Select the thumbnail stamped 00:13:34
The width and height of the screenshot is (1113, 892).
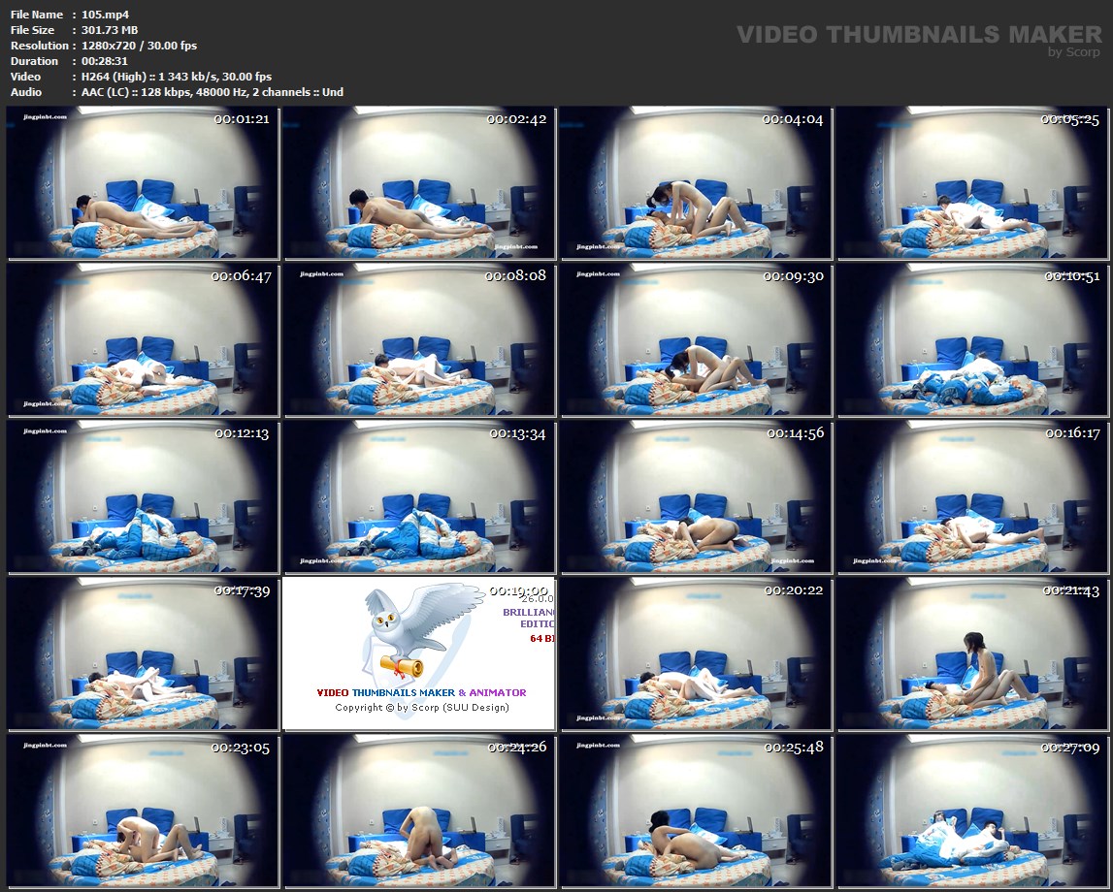click(419, 497)
